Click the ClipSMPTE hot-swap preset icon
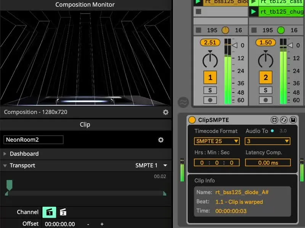Screen dimensions: 305x228 pyautogui.click(x=283, y=120)
